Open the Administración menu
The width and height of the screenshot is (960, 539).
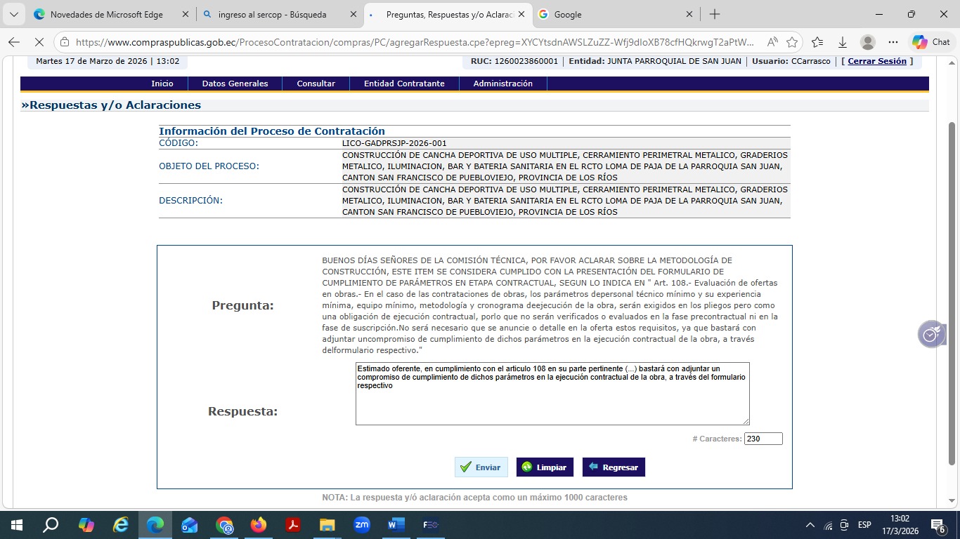(x=502, y=84)
